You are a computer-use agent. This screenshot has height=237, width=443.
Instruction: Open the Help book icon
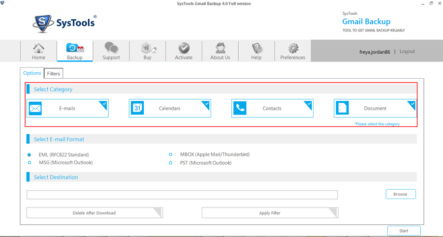tap(257, 48)
